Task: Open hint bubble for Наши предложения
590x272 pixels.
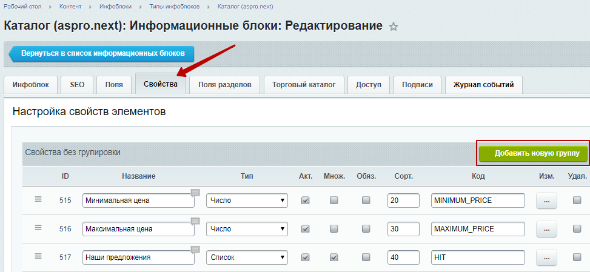Action: (x=195, y=250)
